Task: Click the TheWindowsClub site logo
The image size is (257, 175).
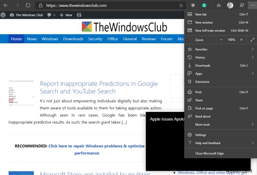Action: tap(124, 27)
